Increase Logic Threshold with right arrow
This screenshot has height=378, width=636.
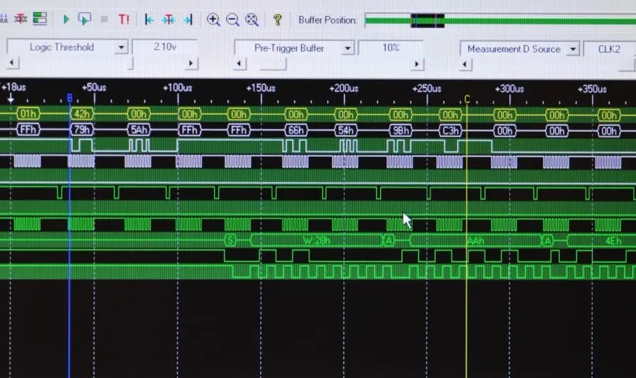(x=191, y=64)
